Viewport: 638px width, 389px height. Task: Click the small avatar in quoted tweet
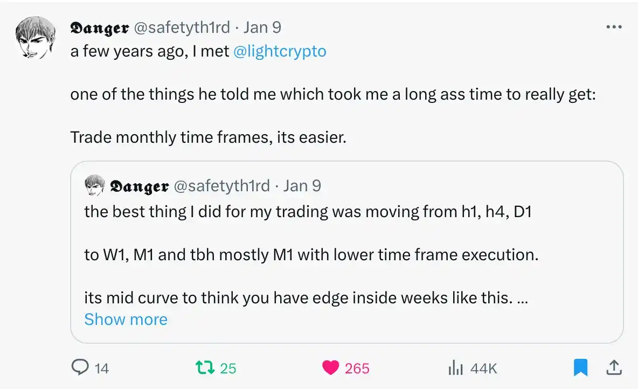point(94,185)
